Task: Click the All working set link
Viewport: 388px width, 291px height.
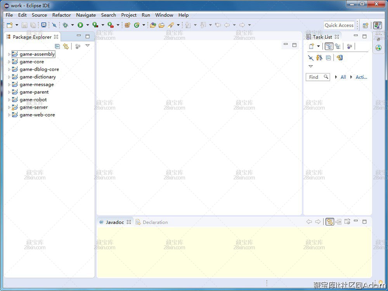Action: [x=343, y=77]
